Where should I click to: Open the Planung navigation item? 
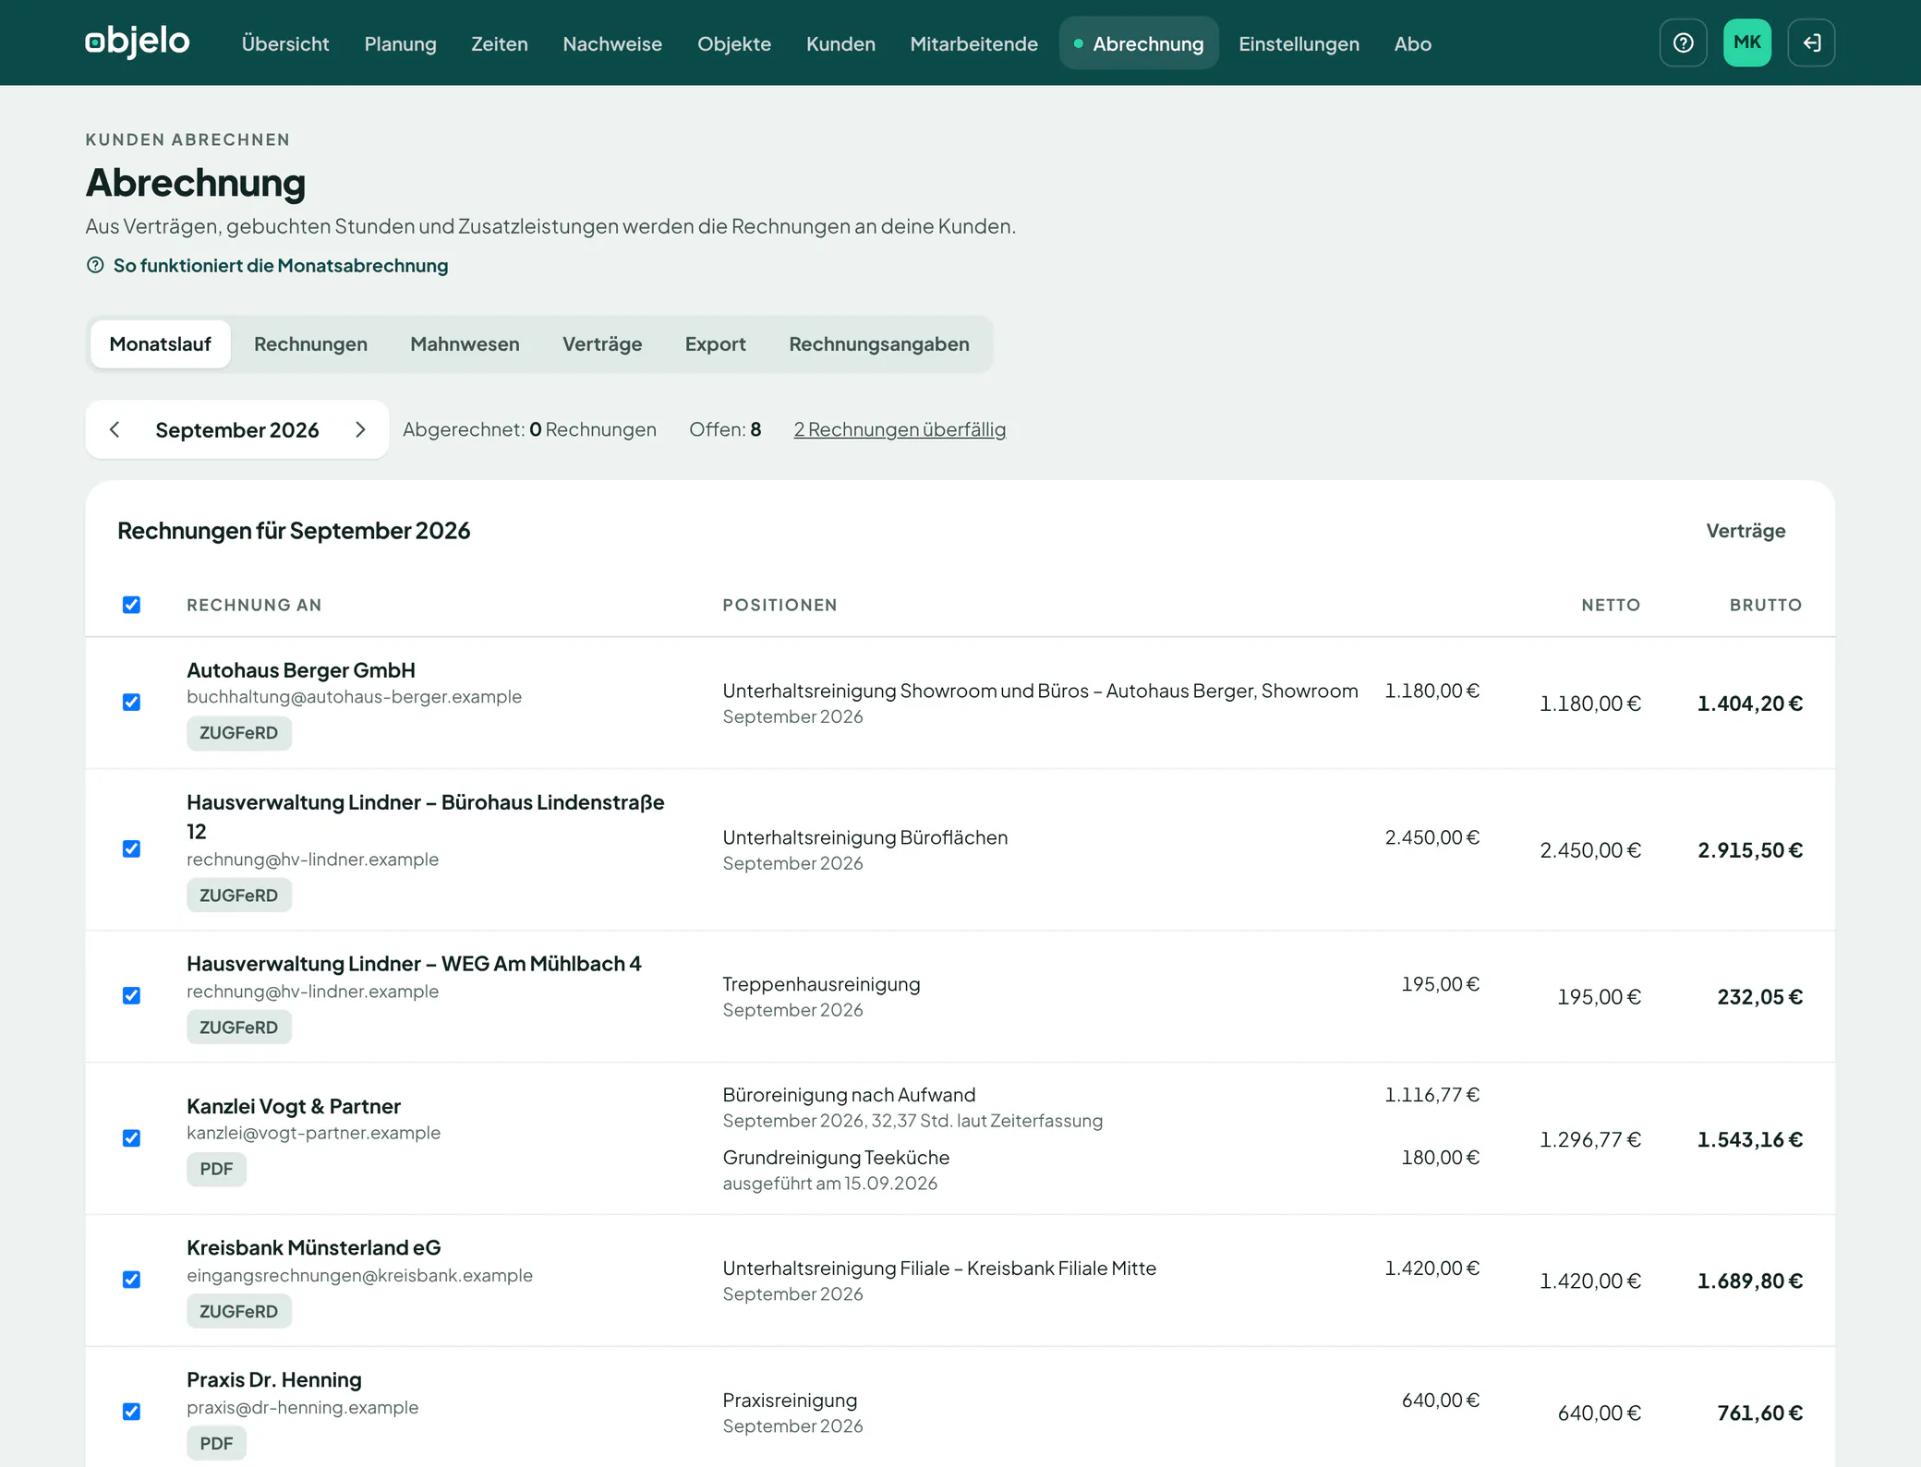pos(400,43)
